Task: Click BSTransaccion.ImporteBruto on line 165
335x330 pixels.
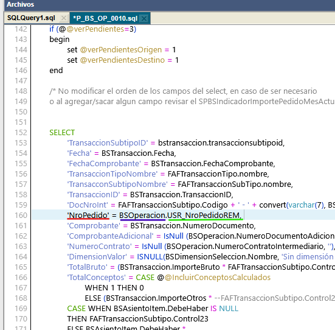Action: 170,267
